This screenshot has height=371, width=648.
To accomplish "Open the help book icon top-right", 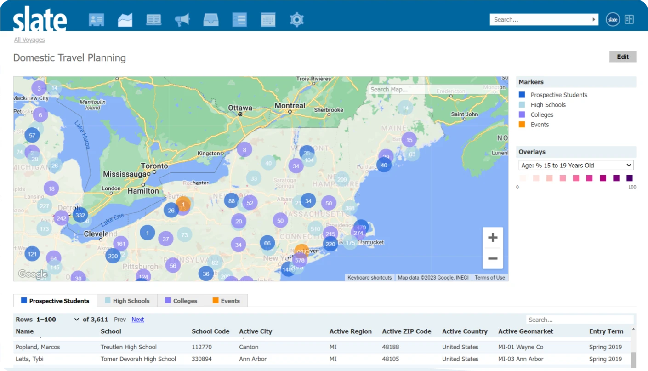I will pyautogui.click(x=629, y=19).
